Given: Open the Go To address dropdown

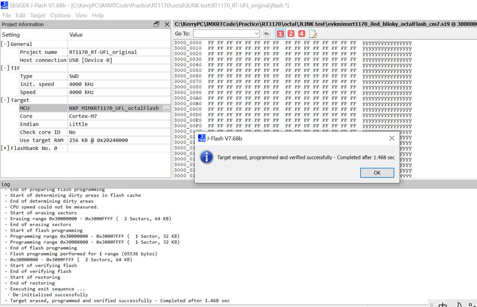Looking at the screenshot, I should tap(256, 33).
